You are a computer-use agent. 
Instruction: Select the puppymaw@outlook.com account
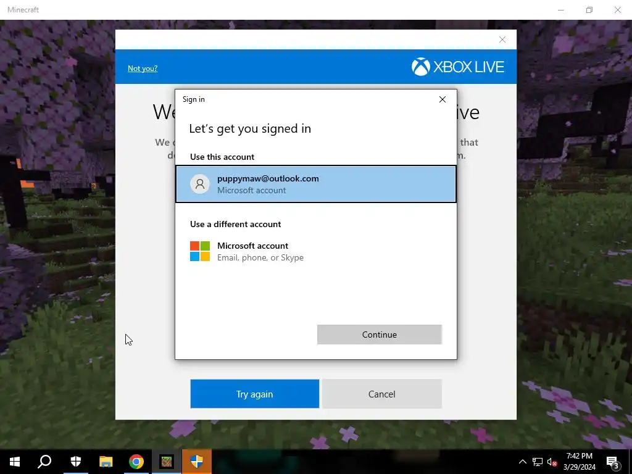coord(316,184)
